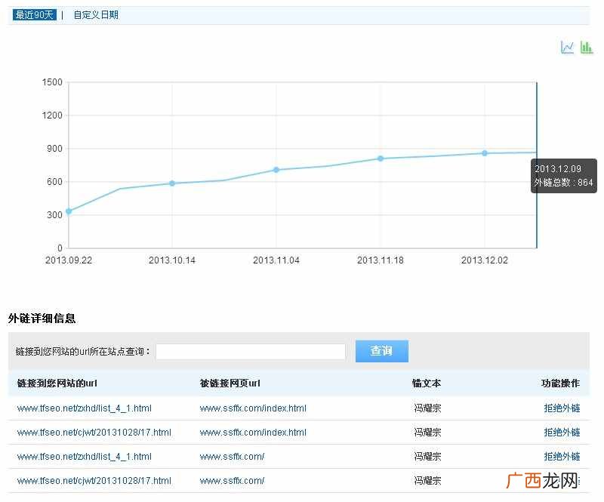Click the 900 y-axis label
The height and width of the screenshot is (502, 604).
tap(54, 149)
